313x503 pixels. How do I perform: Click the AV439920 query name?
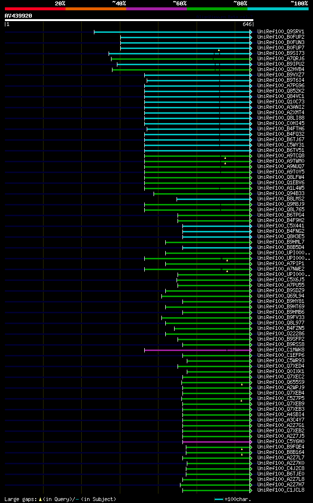[x=18, y=16]
